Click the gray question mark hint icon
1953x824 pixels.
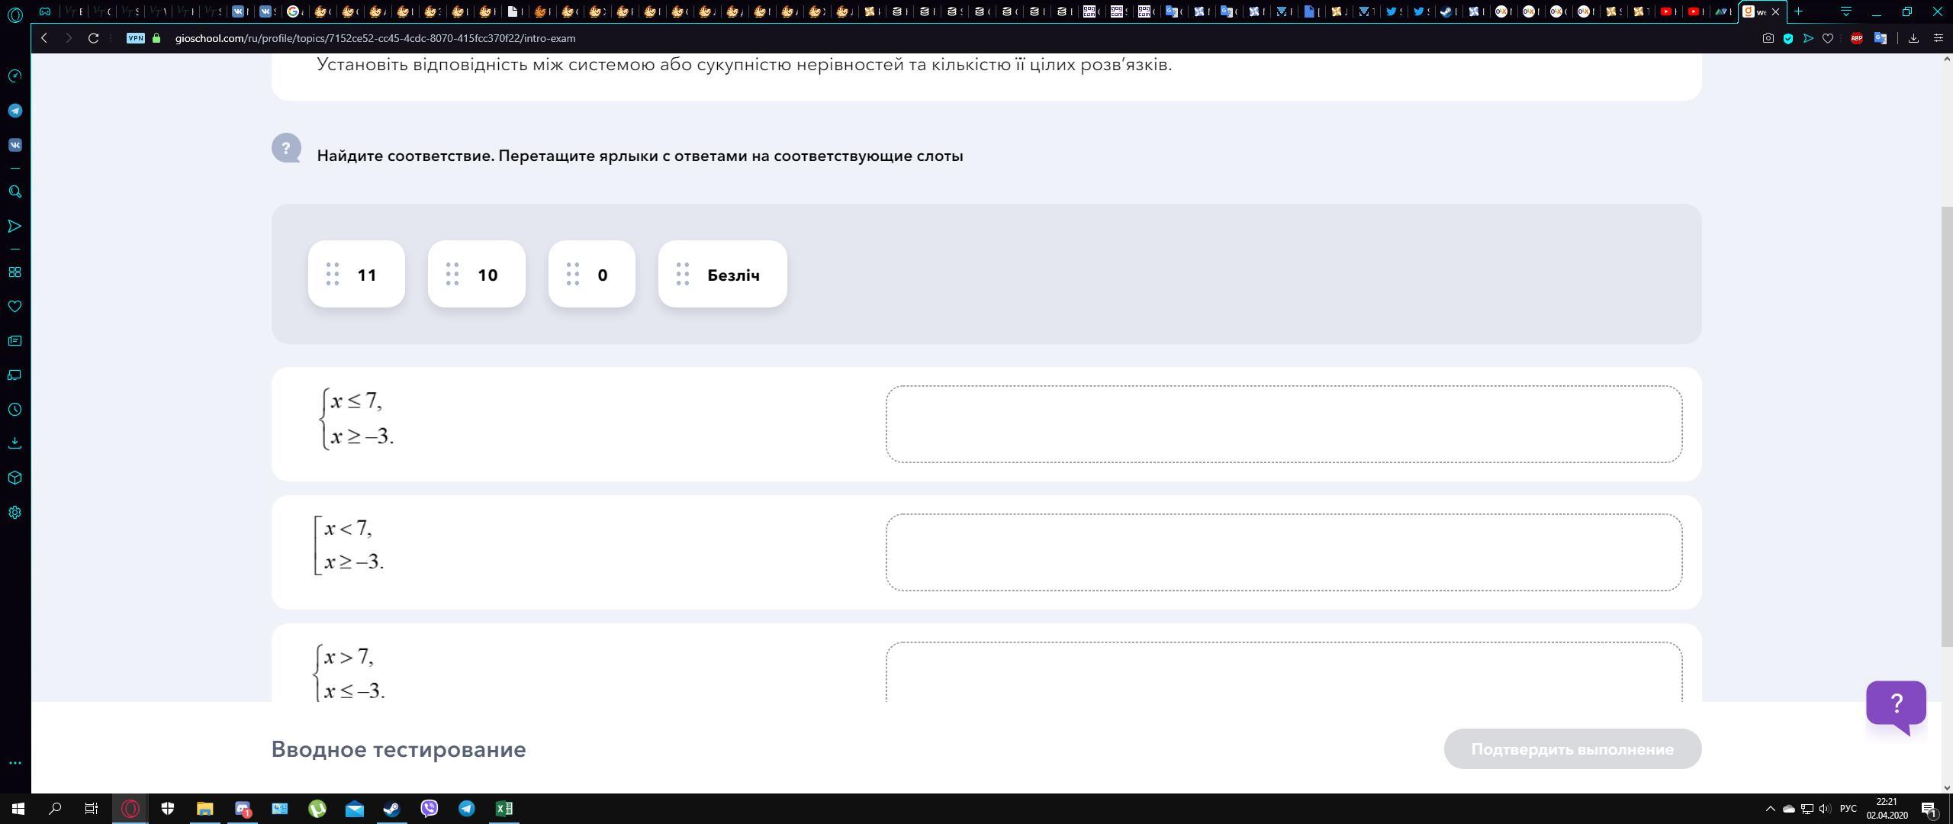pos(286,148)
